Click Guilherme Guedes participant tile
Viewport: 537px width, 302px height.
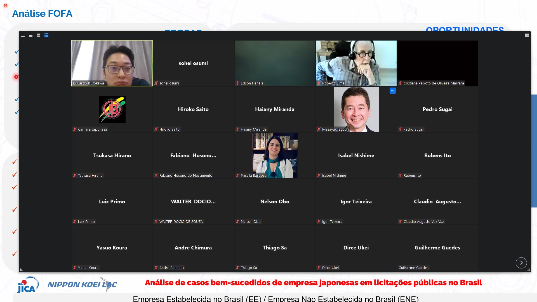coord(437,247)
